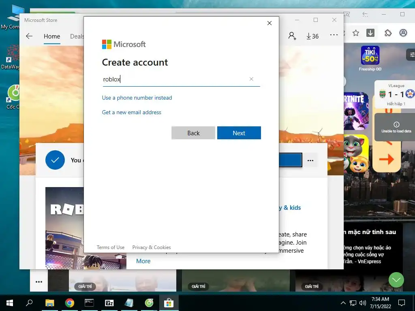This screenshot has height=311, width=415.
Task: Click the green chevron-down button in browser
Action: [x=396, y=280]
